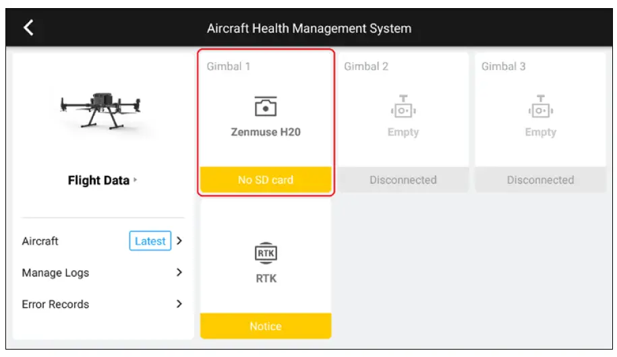The height and width of the screenshot is (357, 617).
Task: Select the Error Records row
Action: 55,304
